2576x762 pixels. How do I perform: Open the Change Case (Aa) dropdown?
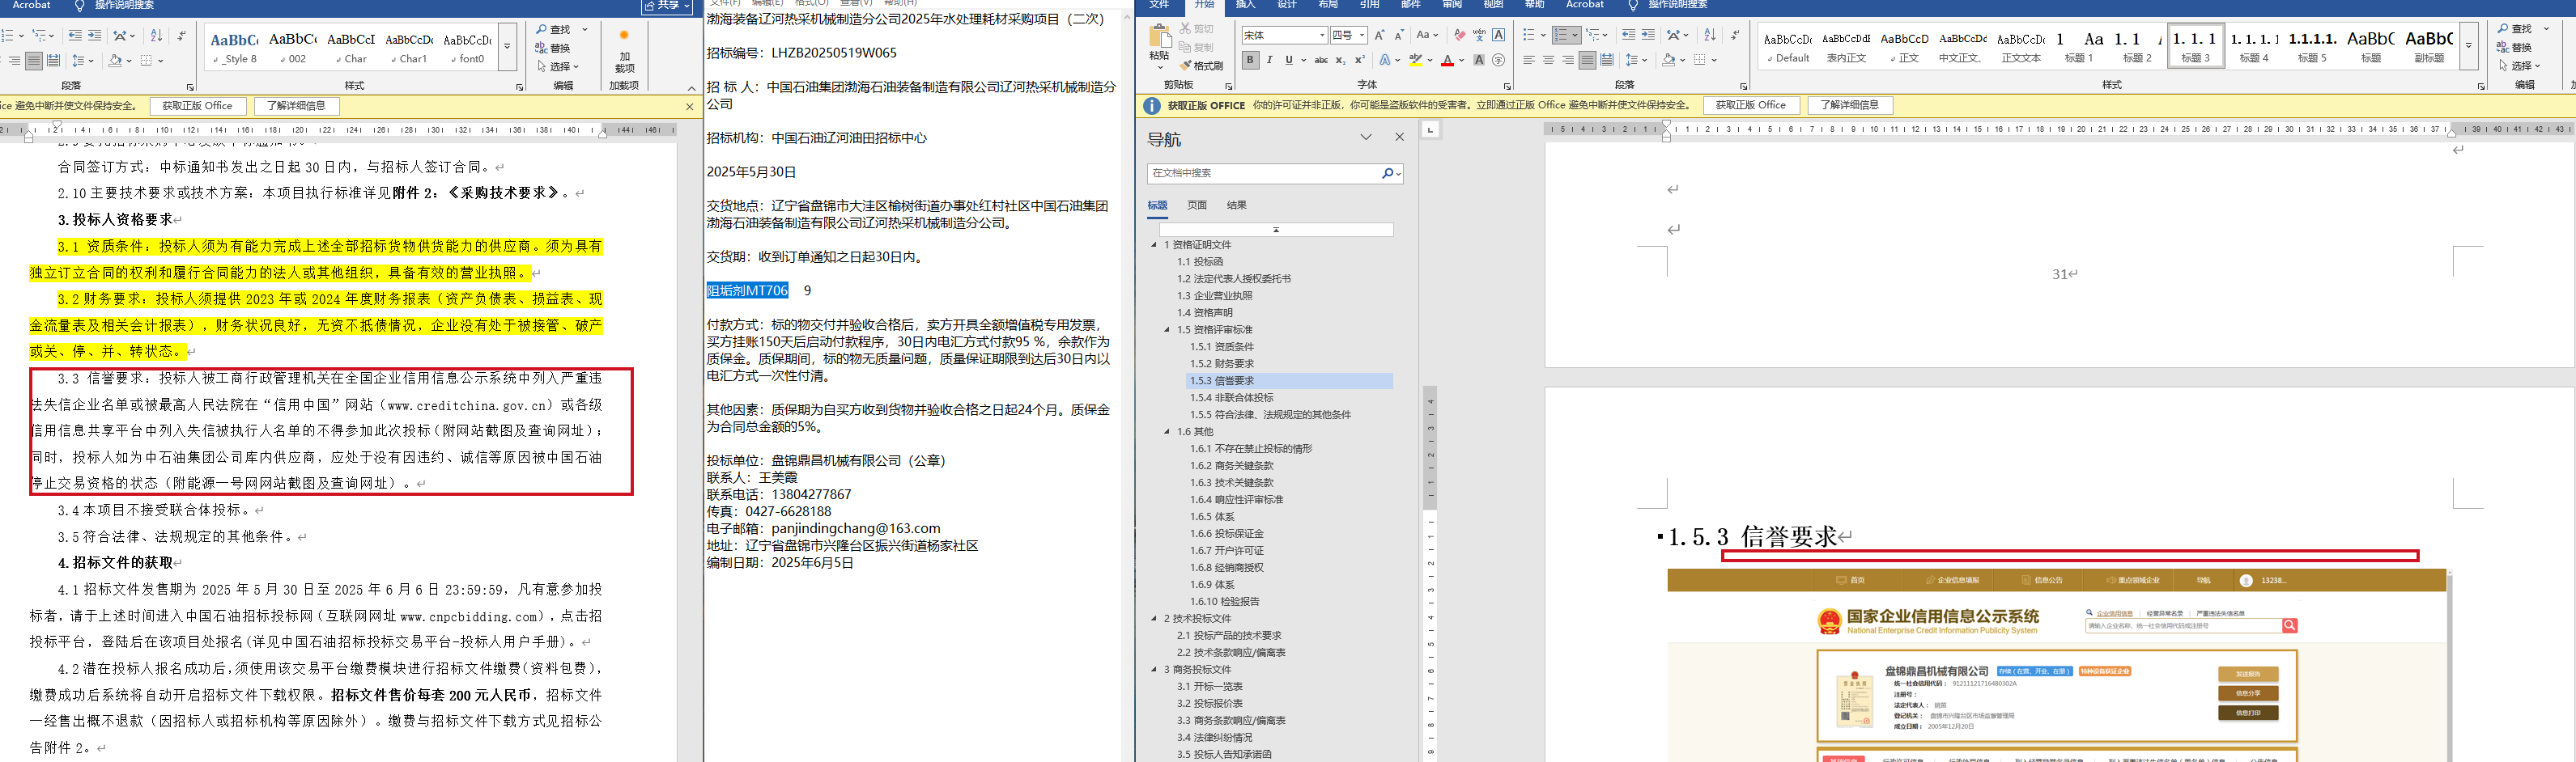[1427, 35]
